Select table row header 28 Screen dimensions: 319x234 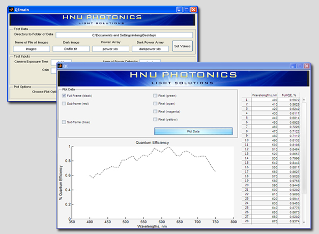coord(247,221)
